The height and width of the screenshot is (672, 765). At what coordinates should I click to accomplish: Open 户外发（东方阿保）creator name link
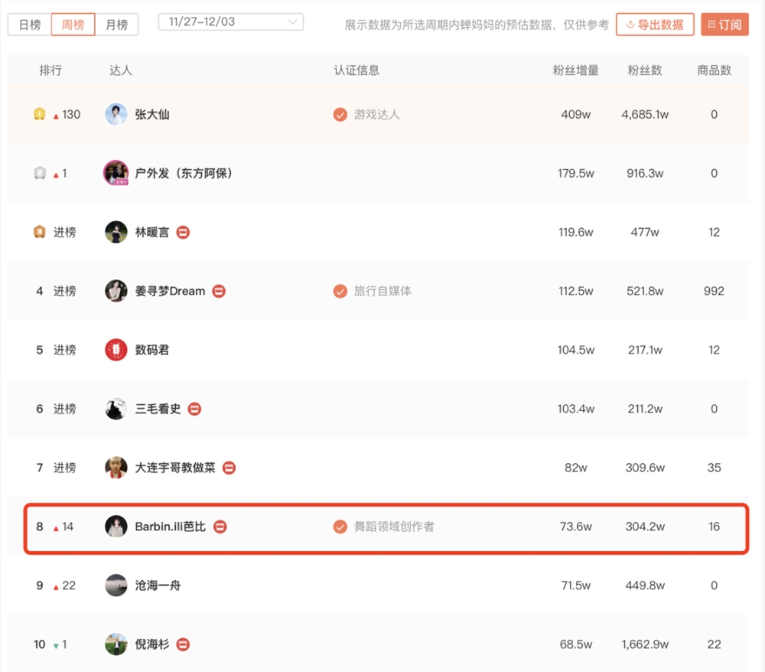click(184, 174)
